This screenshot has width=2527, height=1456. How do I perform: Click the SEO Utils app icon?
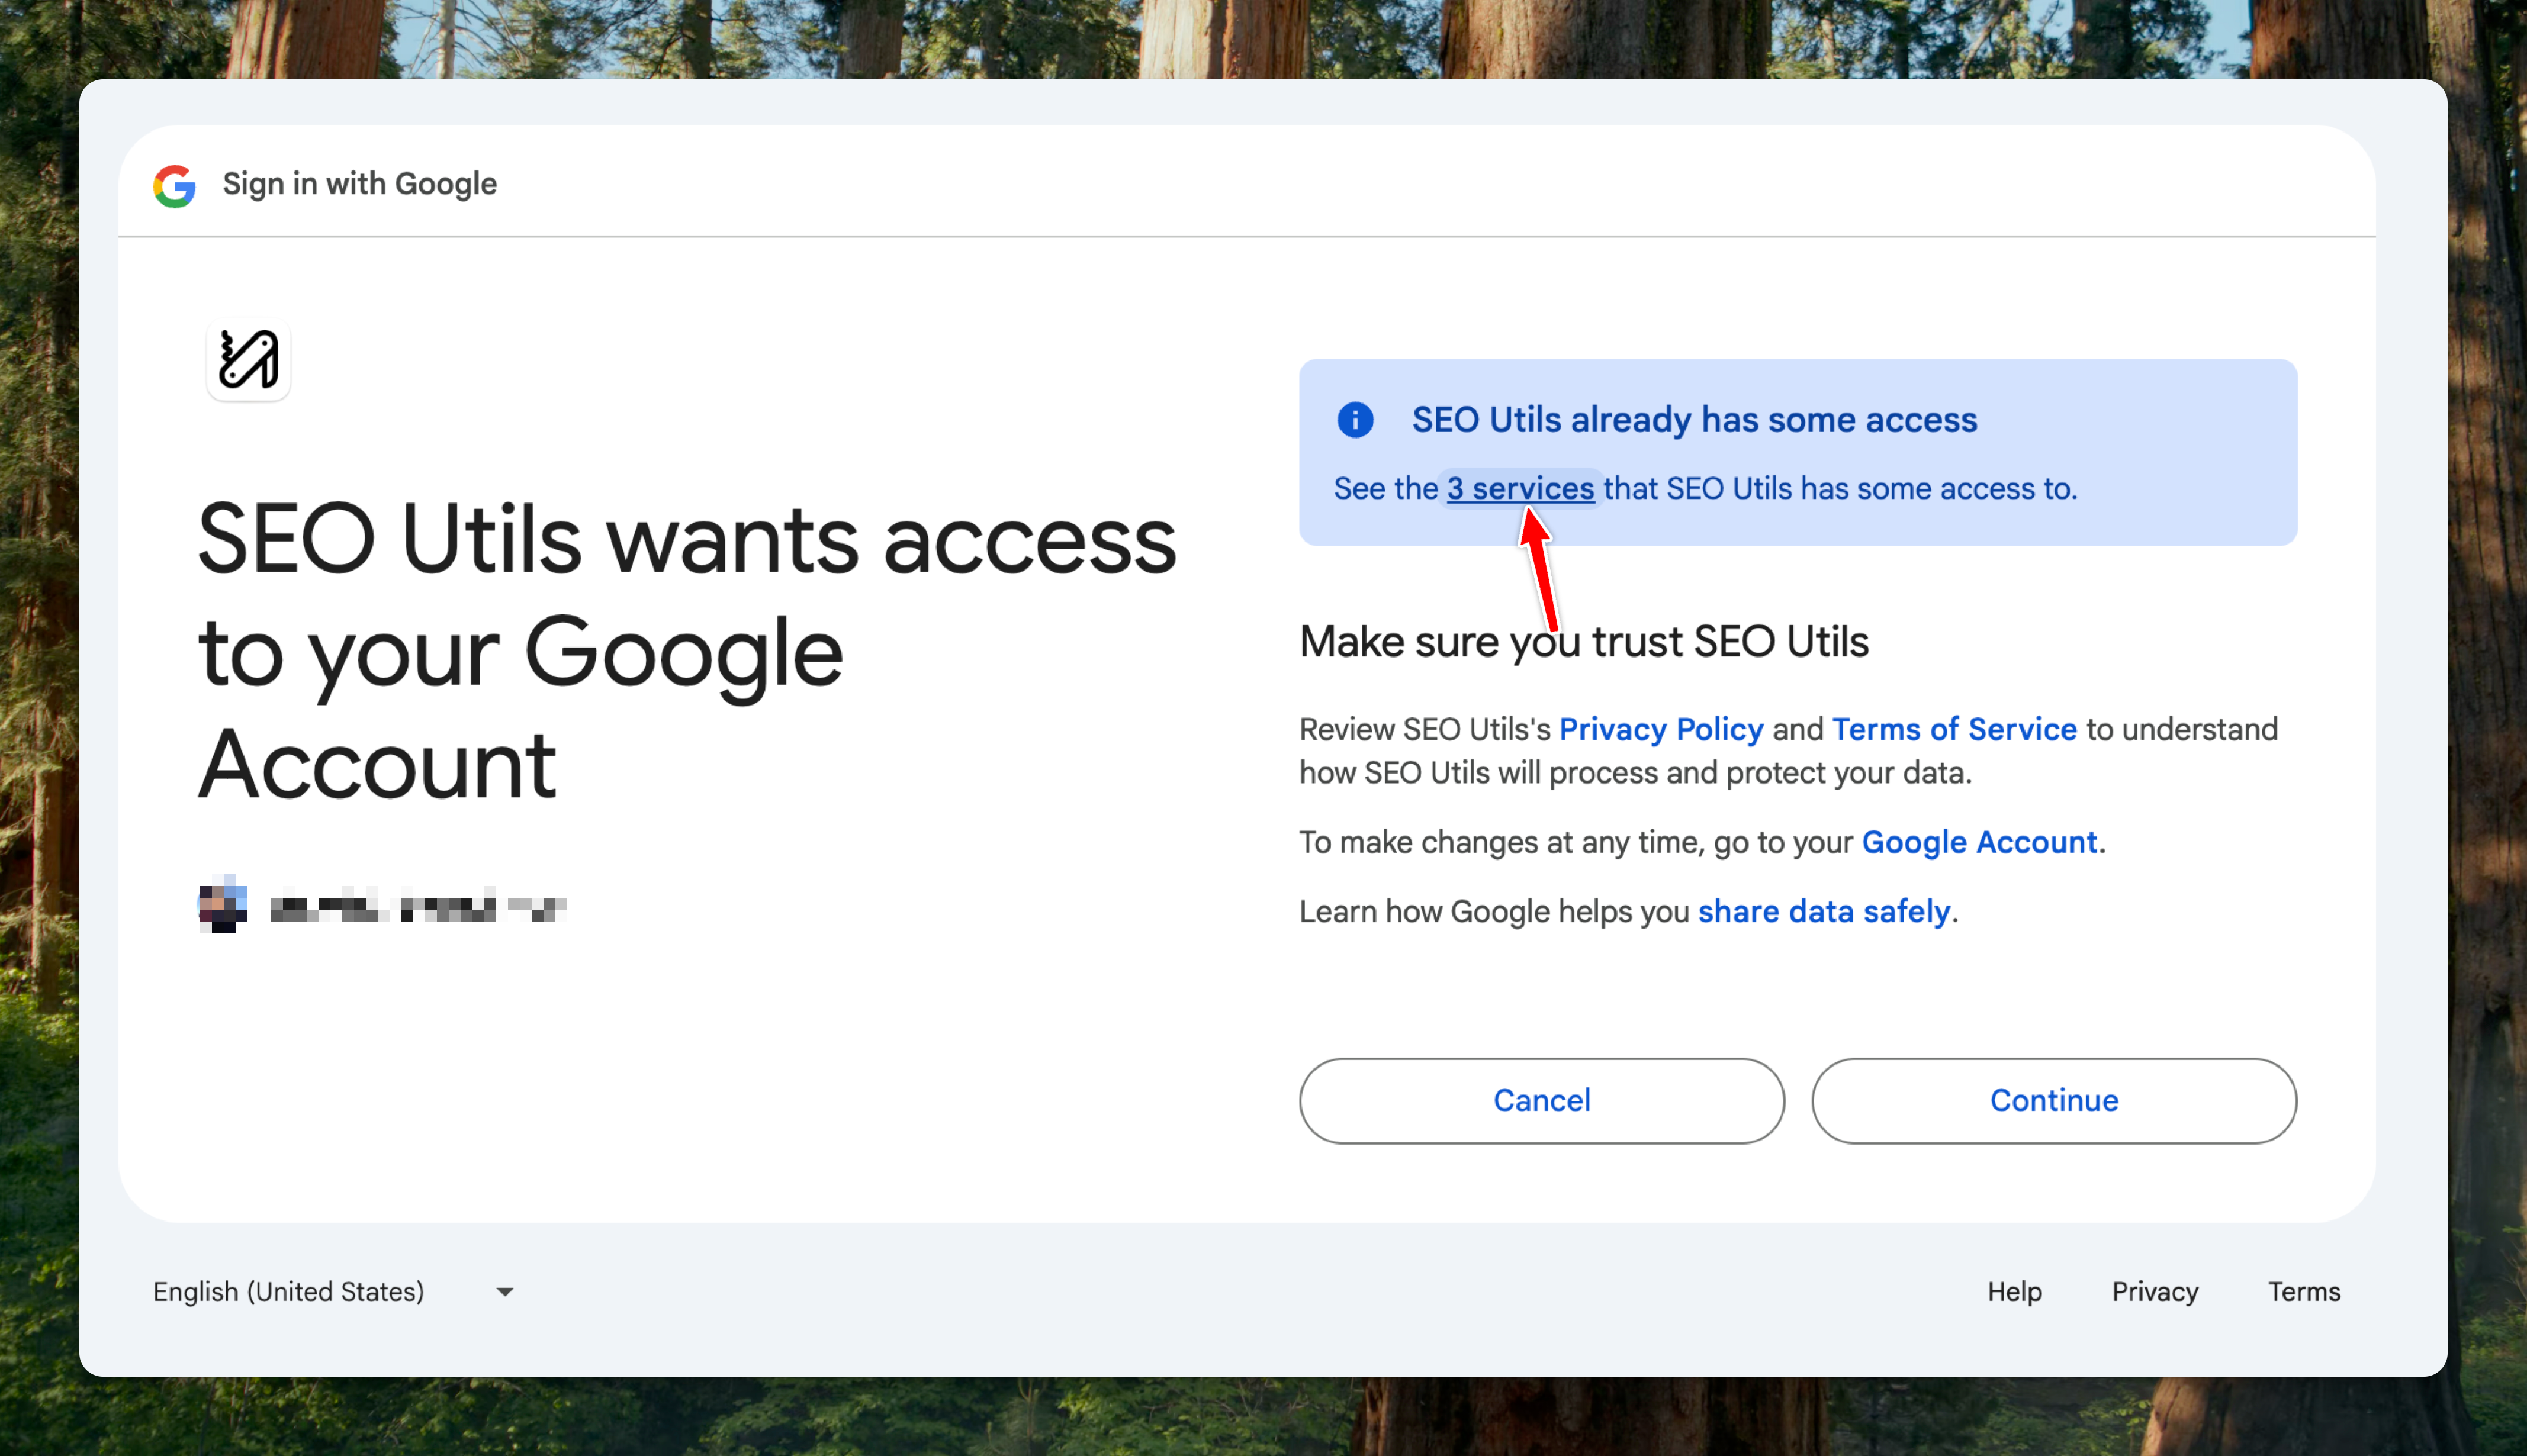tap(248, 359)
